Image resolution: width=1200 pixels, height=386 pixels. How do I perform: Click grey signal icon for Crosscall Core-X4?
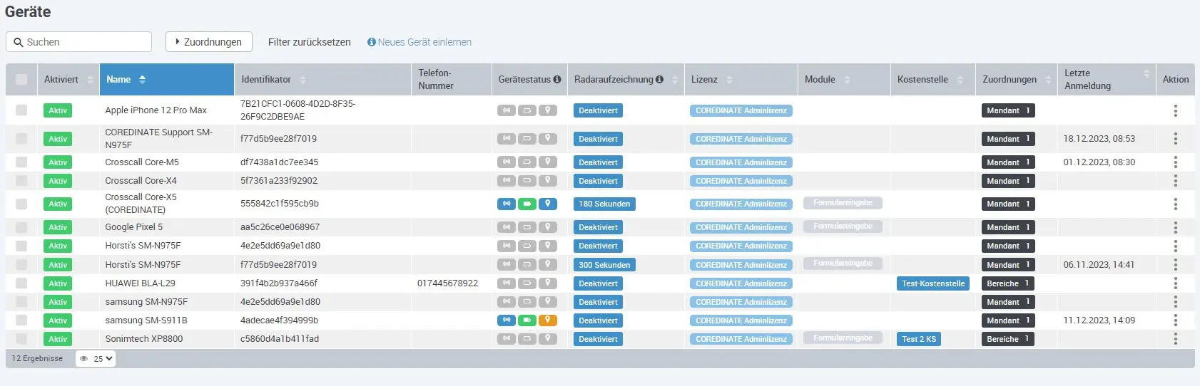tap(507, 181)
